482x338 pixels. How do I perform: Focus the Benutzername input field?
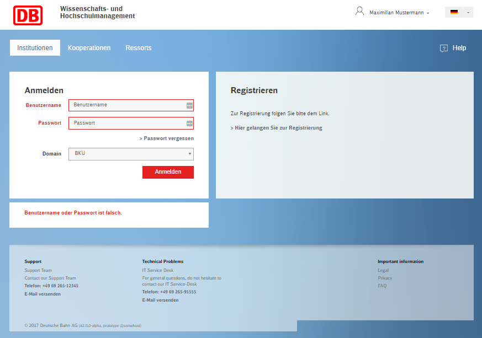click(x=127, y=105)
